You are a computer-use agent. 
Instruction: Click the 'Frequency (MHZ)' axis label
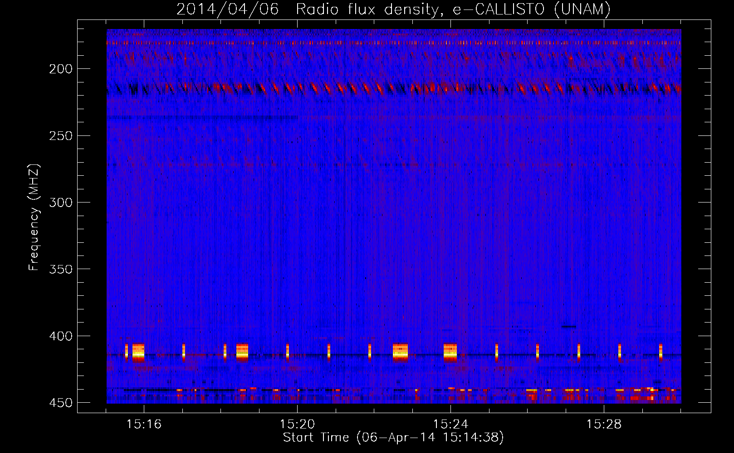pyautogui.click(x=34, y=217)
